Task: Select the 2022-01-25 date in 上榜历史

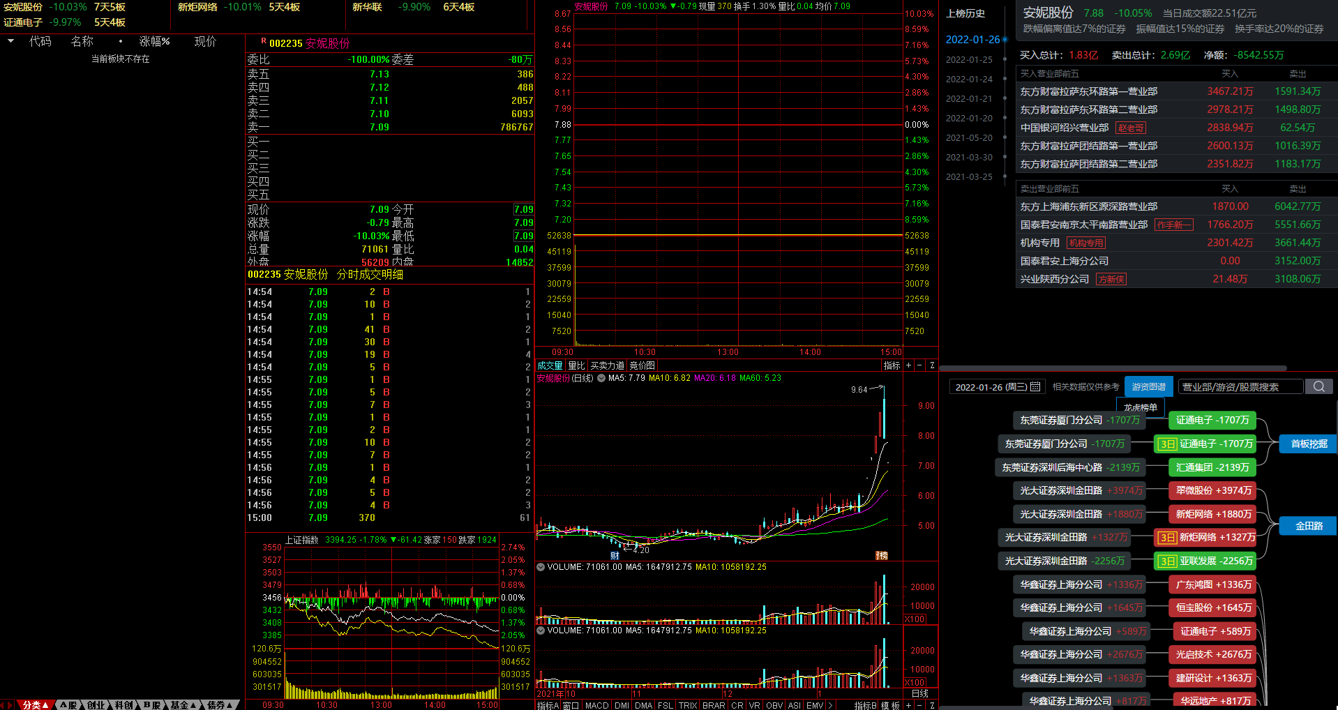Action: click(969, 59)
